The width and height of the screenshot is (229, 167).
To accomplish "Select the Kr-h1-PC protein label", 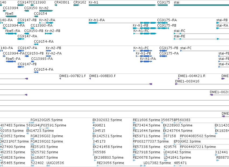I will pos(141,48).
